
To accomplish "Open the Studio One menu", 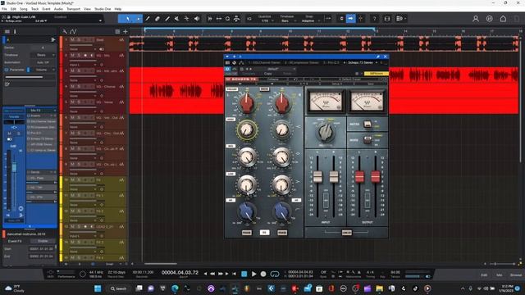I will 103,9.
